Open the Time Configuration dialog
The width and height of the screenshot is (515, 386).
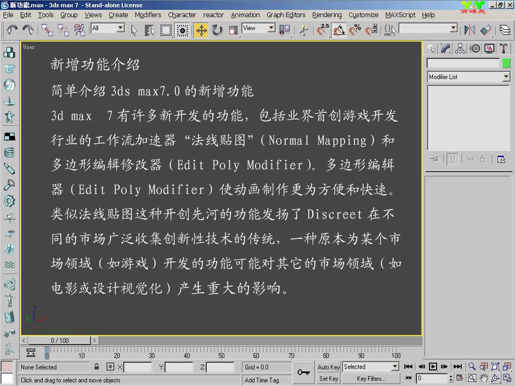pos(460,378)
